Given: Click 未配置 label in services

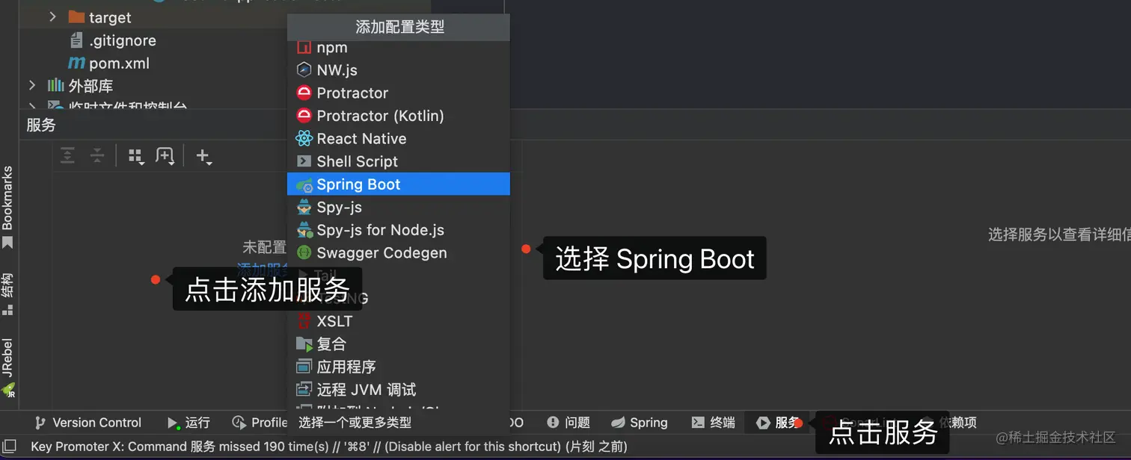Looking at the screenshot, I should pyautogui.click(x=264, y=246).
